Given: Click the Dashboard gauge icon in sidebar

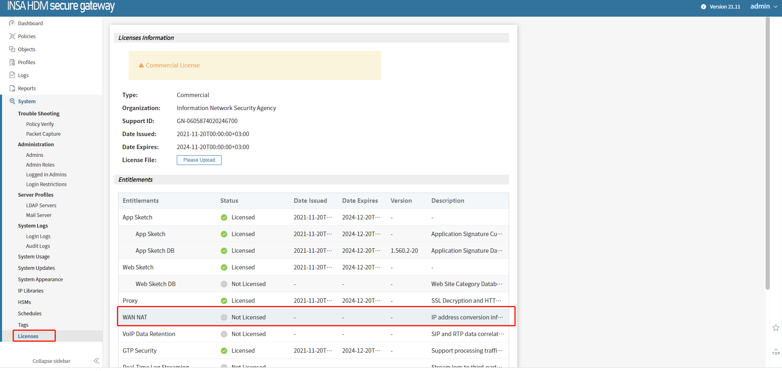Looking at the screenshot, I should click(x=12, y=23).
